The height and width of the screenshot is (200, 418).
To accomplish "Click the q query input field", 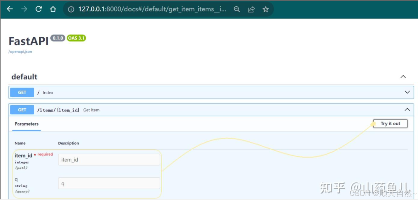I will [x=109, y=183].
